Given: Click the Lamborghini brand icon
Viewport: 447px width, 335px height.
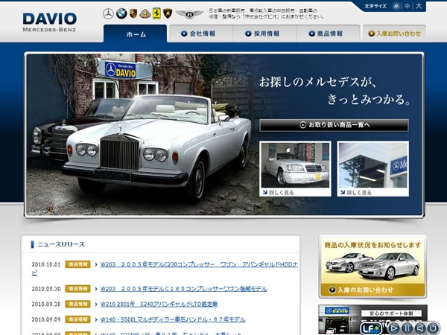Looking at the screenshot, I should pos(168,13).
